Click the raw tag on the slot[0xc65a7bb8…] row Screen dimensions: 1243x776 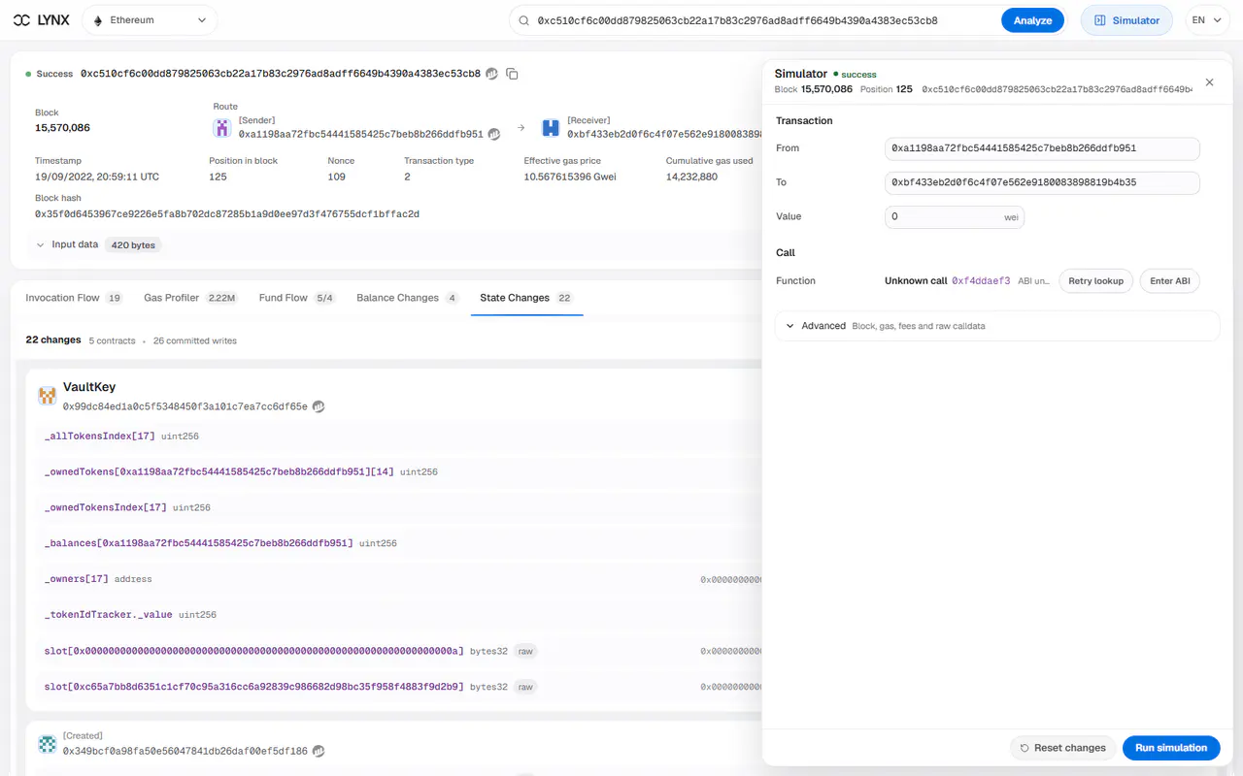(525, 687)
